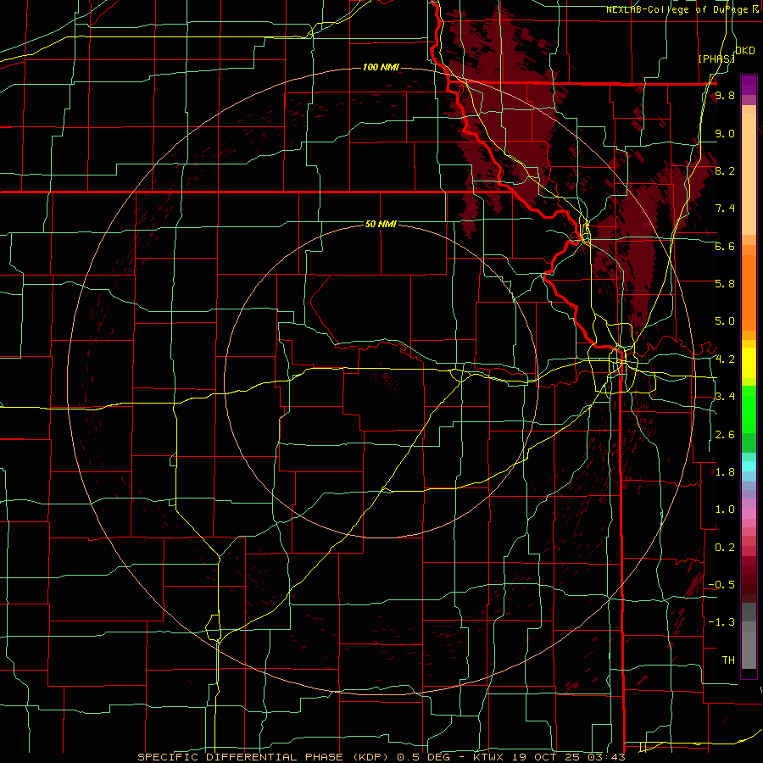Click the 4.2 value on color scale
Image resolution: width=763 pixels, height=763 pixels.
(x=725, y=359)
